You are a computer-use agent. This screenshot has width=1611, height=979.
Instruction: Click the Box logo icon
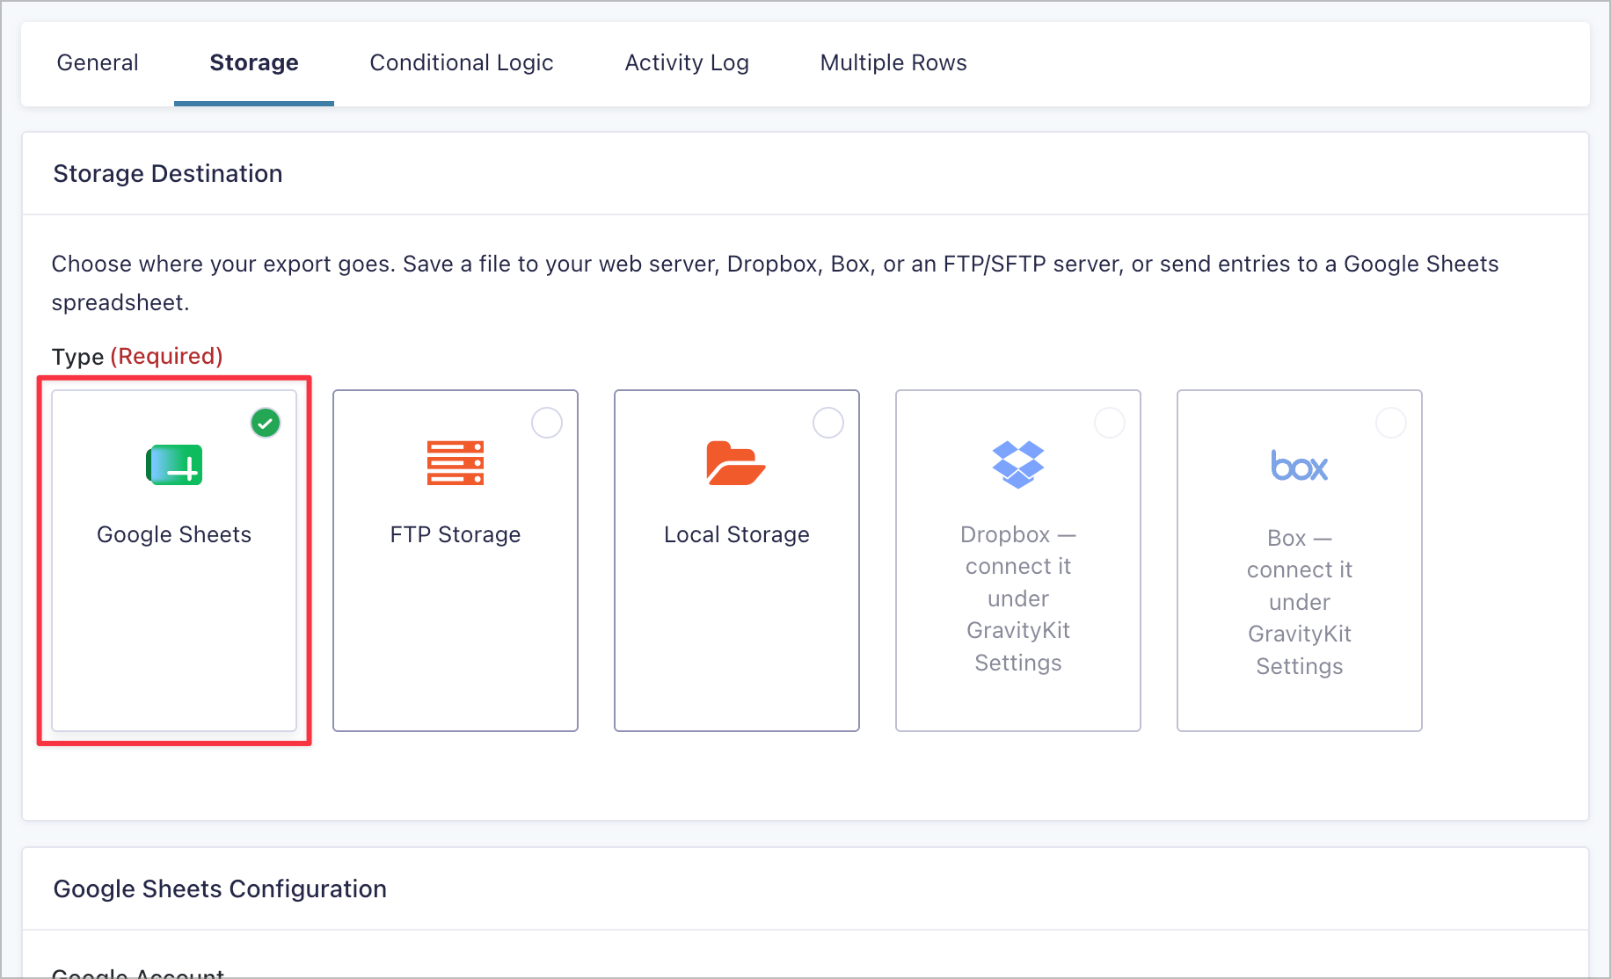(1300, 466)
